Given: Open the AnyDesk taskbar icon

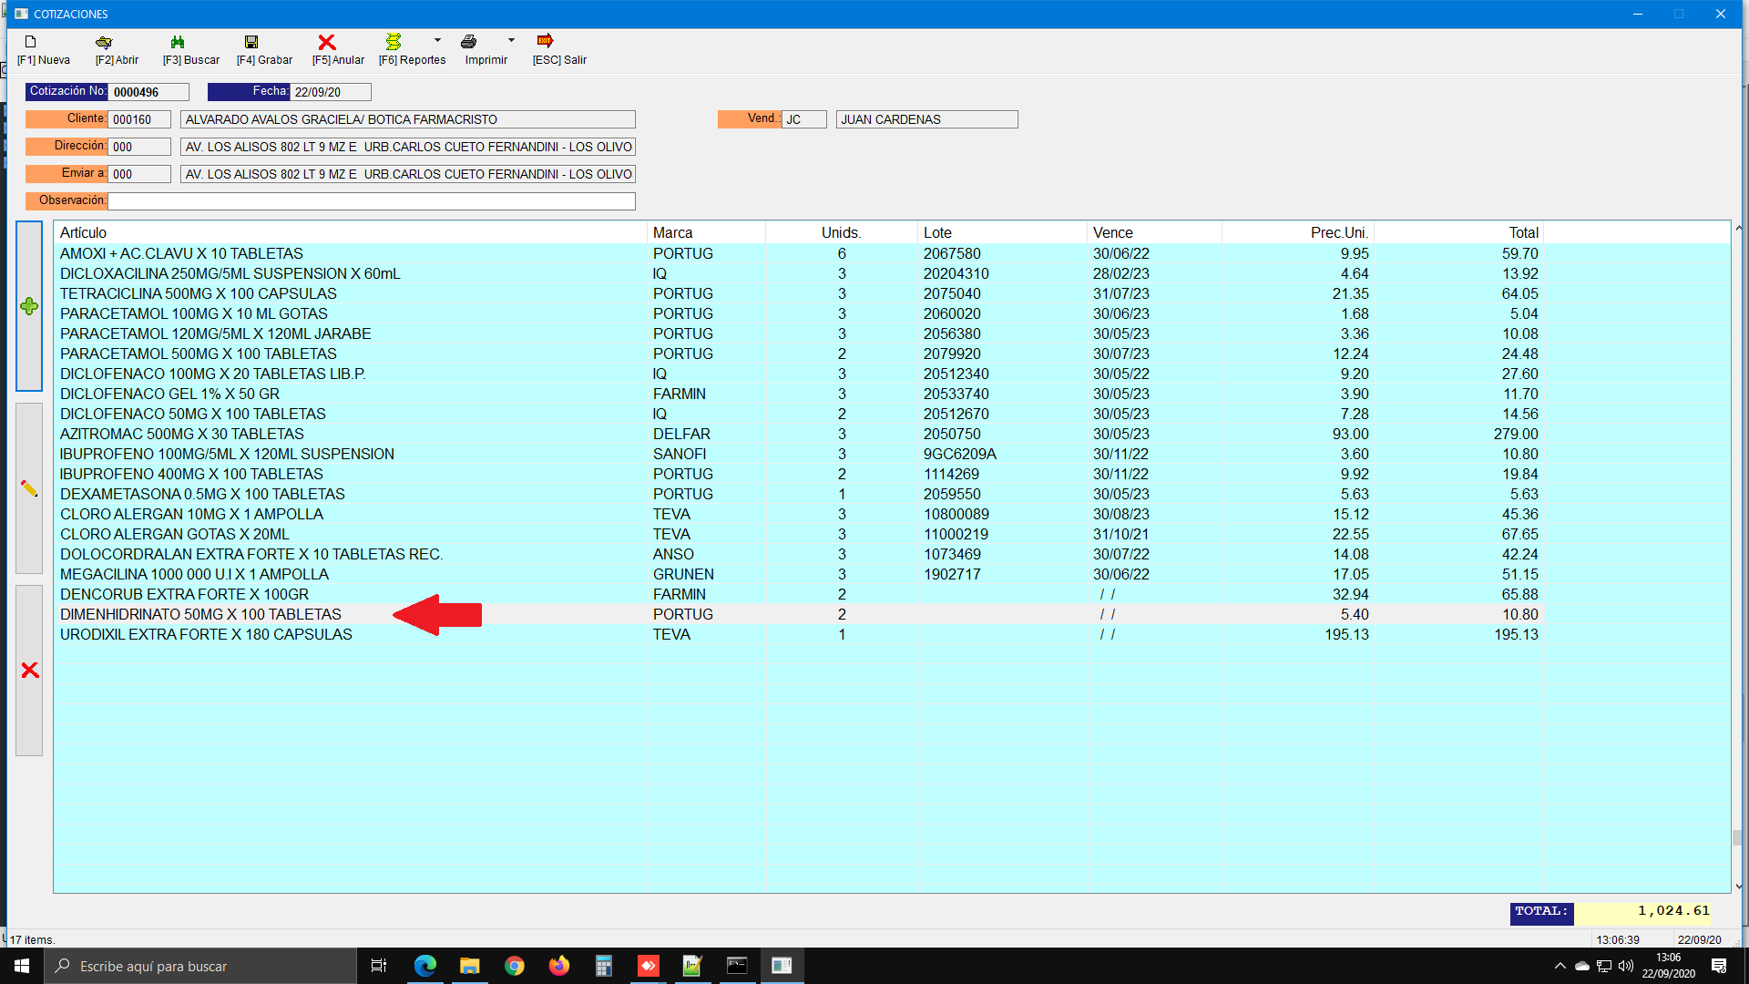Looking at the screenshot, I should click(648, 966).
